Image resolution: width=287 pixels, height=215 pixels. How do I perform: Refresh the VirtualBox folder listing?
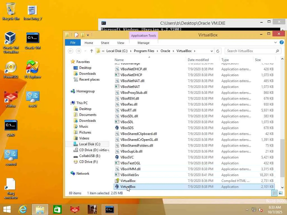(x=217, y=51)
